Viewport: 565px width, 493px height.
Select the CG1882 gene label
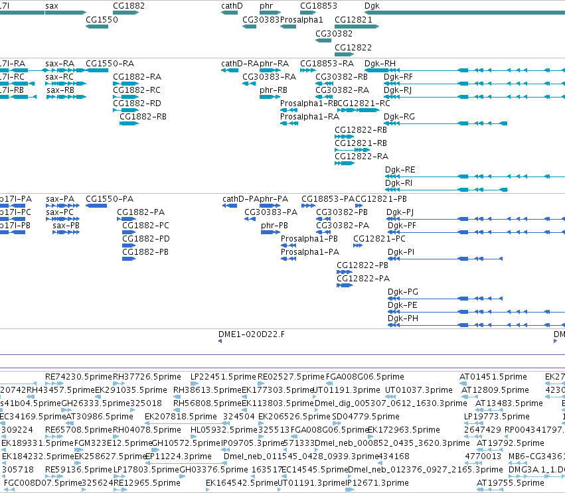[129, 6]
